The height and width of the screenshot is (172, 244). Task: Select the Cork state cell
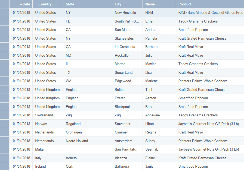click(88, 166)
